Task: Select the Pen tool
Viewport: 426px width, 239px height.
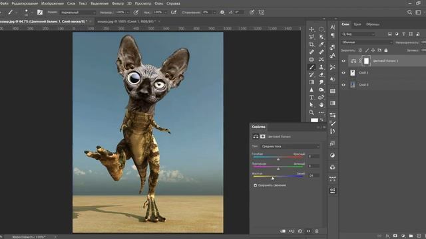Action: [x=321, y=98]
